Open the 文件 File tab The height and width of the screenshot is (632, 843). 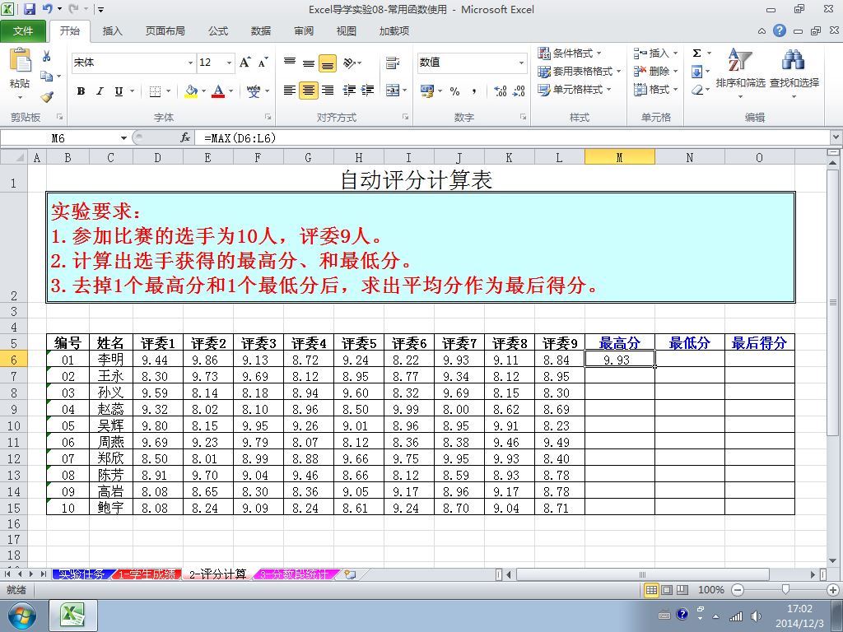tap(22, 31)
